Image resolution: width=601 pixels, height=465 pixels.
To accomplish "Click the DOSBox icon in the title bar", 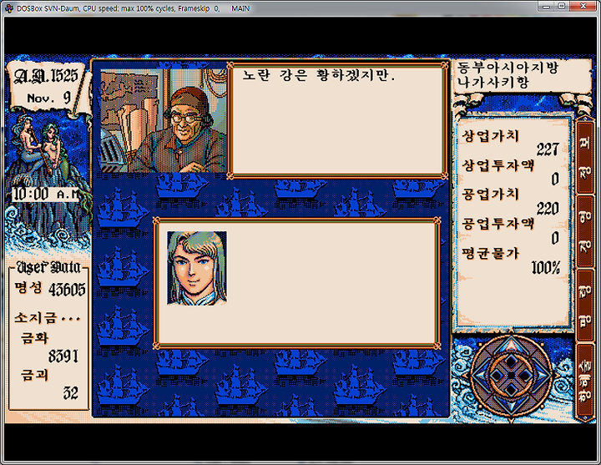I will tap(9, 8).
